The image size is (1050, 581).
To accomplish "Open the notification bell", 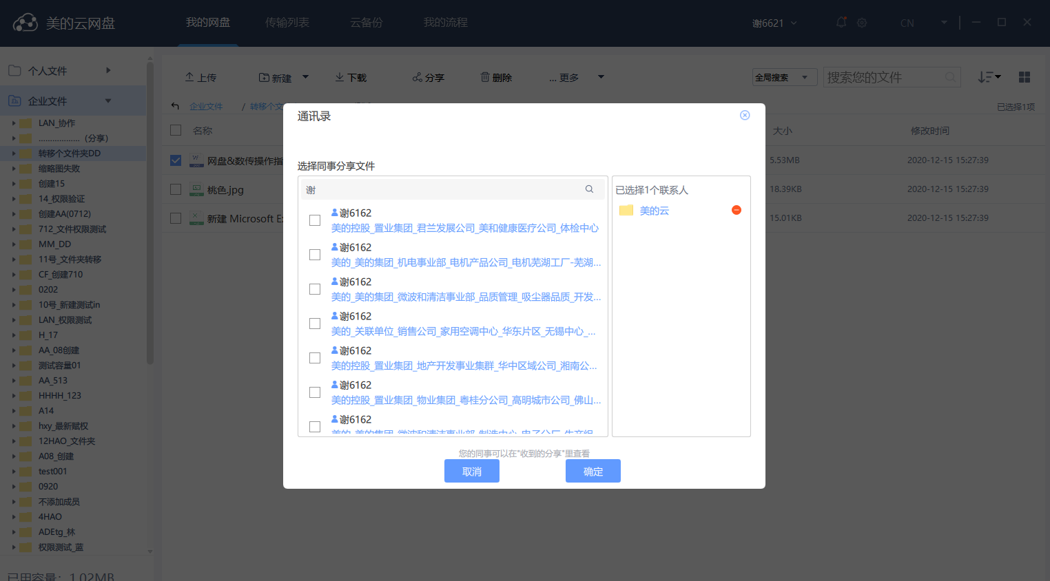I will 841,23.
